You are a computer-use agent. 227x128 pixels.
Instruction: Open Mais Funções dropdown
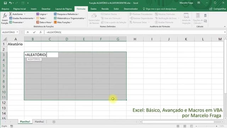point(63,22)
